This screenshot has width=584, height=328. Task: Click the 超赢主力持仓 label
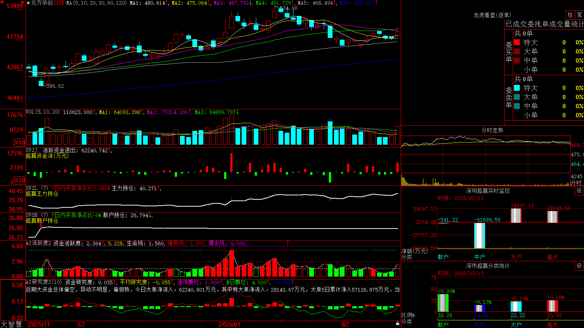click(x=42, y=194)
